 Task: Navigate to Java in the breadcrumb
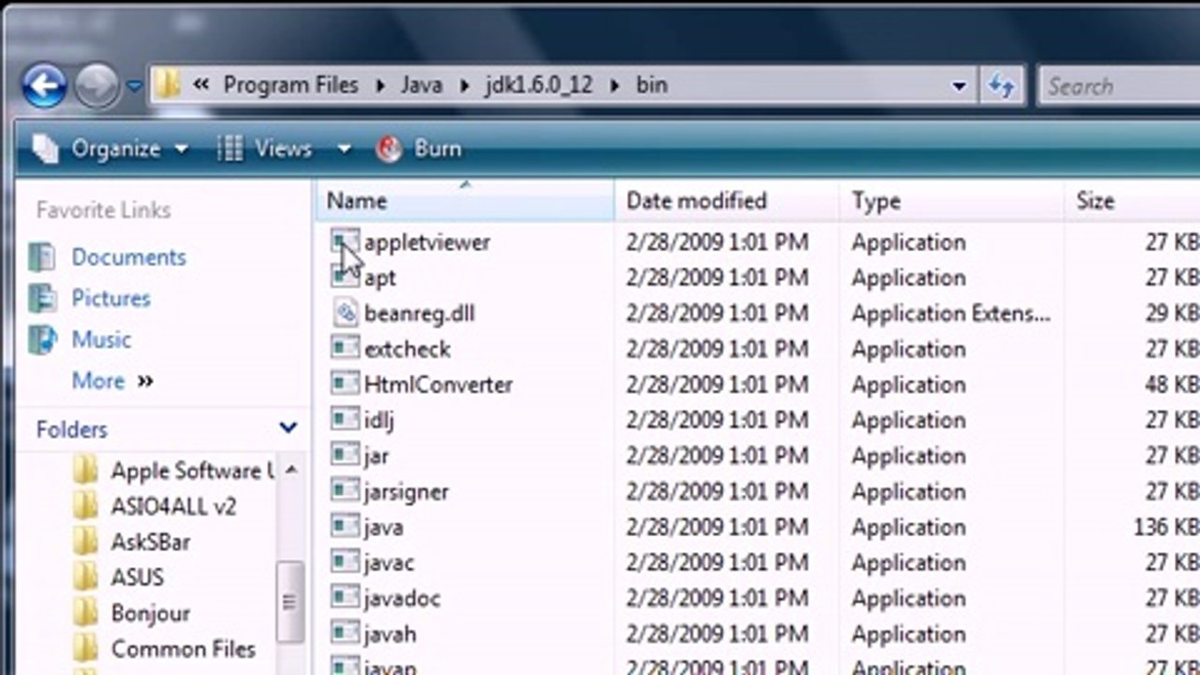point(421,85)
